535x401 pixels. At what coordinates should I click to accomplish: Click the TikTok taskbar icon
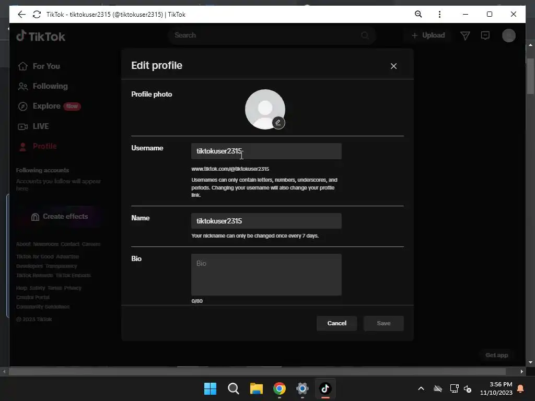[325, 388]
